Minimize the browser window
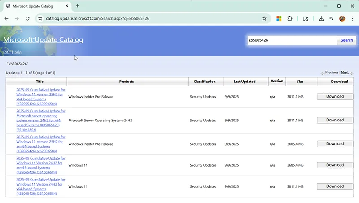Screen dimensions: 359x203 tap(326, 6)
